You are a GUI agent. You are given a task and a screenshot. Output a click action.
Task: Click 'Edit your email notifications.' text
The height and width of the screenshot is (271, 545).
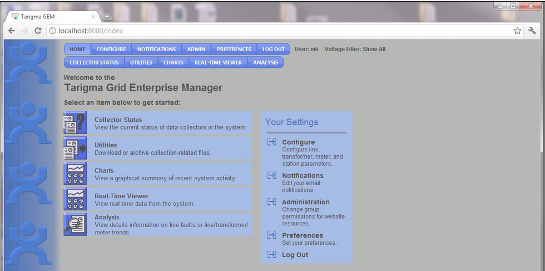point(301,186)
